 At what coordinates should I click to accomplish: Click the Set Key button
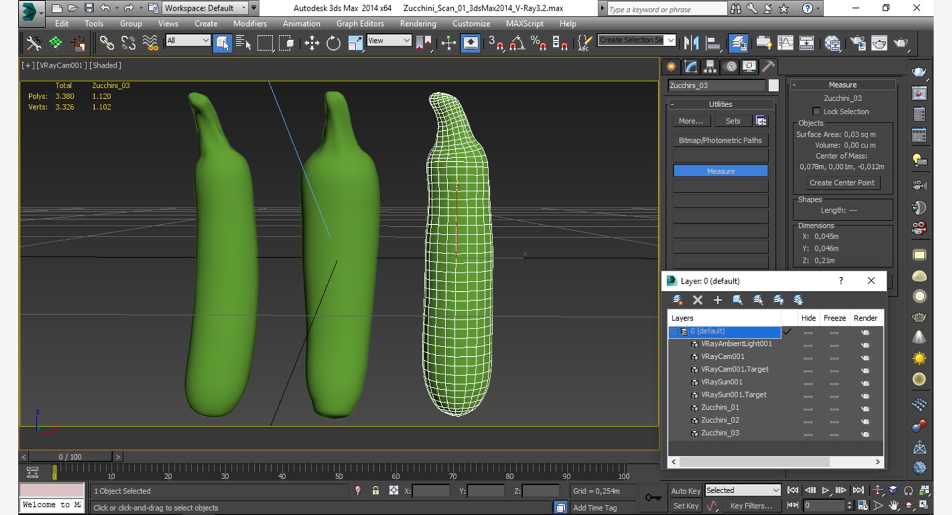click(x=686, y=506)
